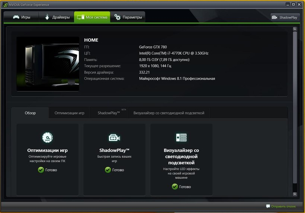This screenshot has height=213, width=305.
Task: Click the driver version 332.21
Action: [x=144, y=72]
